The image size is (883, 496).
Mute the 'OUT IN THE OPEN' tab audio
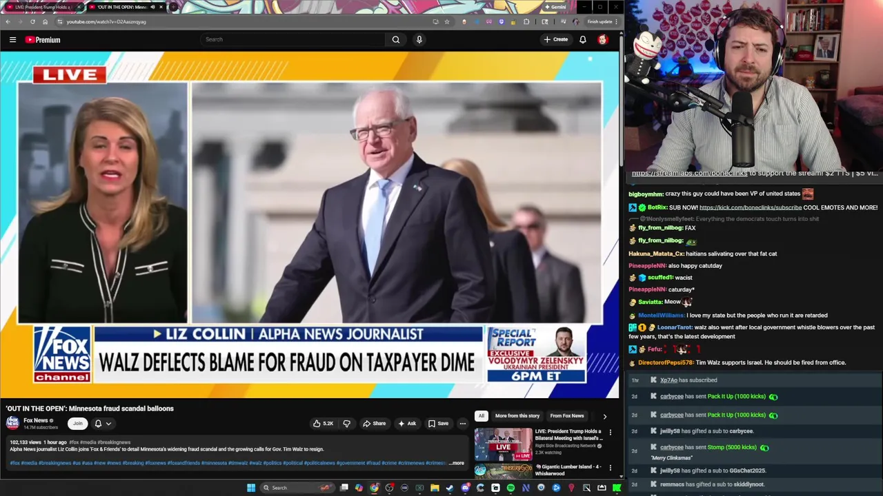[153, 7]
